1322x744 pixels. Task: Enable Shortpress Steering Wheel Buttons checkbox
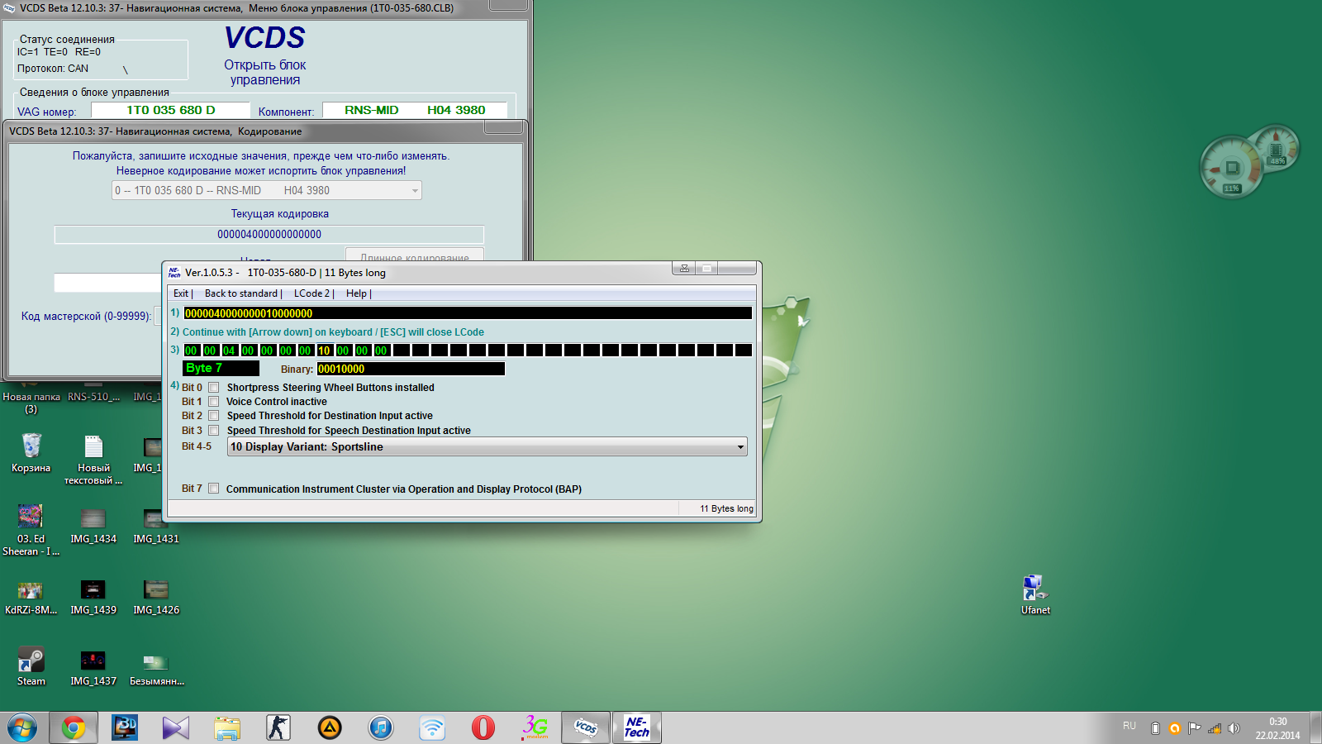tap(214, 388)
